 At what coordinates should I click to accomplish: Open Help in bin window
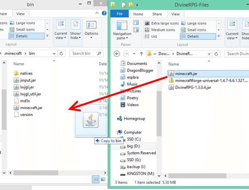click(104, 13)
